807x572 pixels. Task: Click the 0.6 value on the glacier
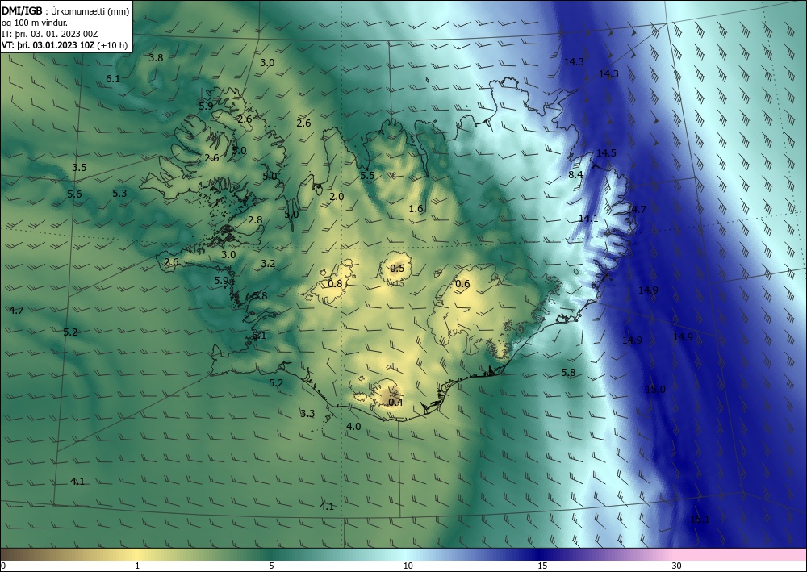pos(462,283)
